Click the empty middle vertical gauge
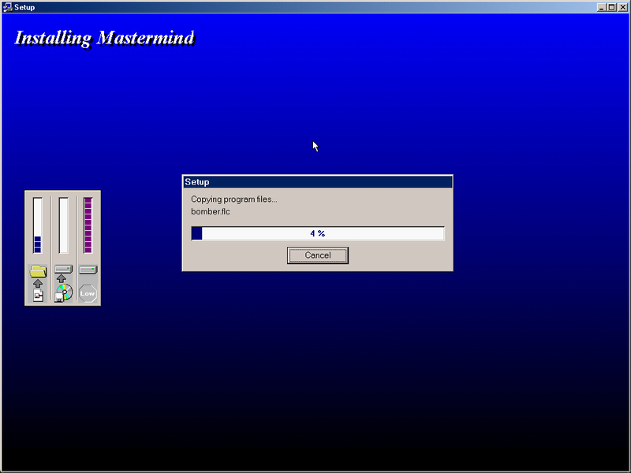The height and width of the screenshot is (473, 631). point(63,225)
